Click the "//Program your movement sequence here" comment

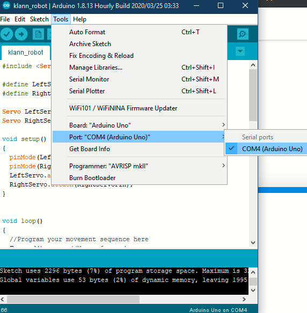(x=79, y=239)
